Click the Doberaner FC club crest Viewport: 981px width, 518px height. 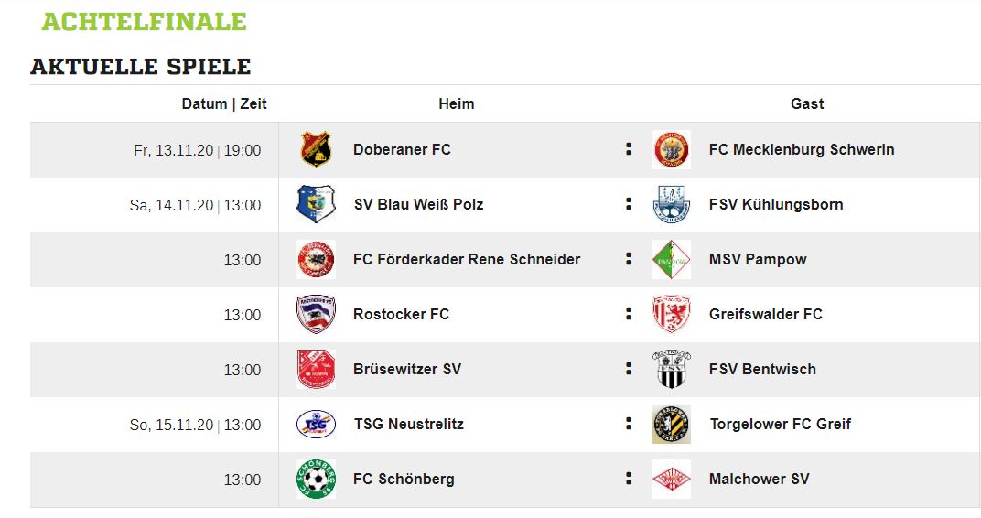[317, 150]
